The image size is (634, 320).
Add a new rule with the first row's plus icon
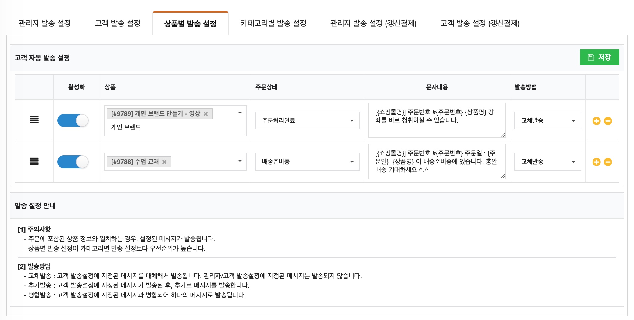597,120
